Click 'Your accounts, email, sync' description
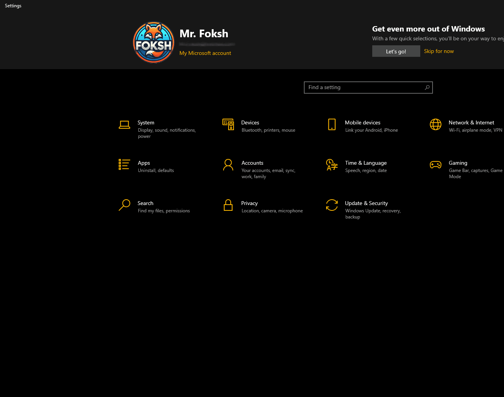Viewport: 504px width, 397px height. click(269, 174)
